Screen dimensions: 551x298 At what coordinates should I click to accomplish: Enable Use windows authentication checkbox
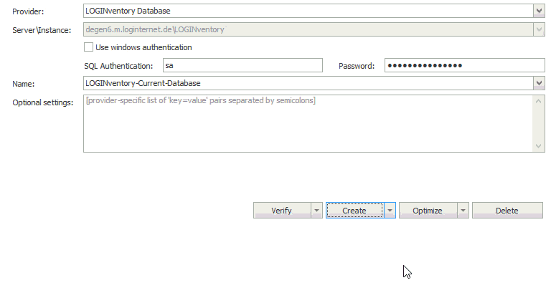88,47
